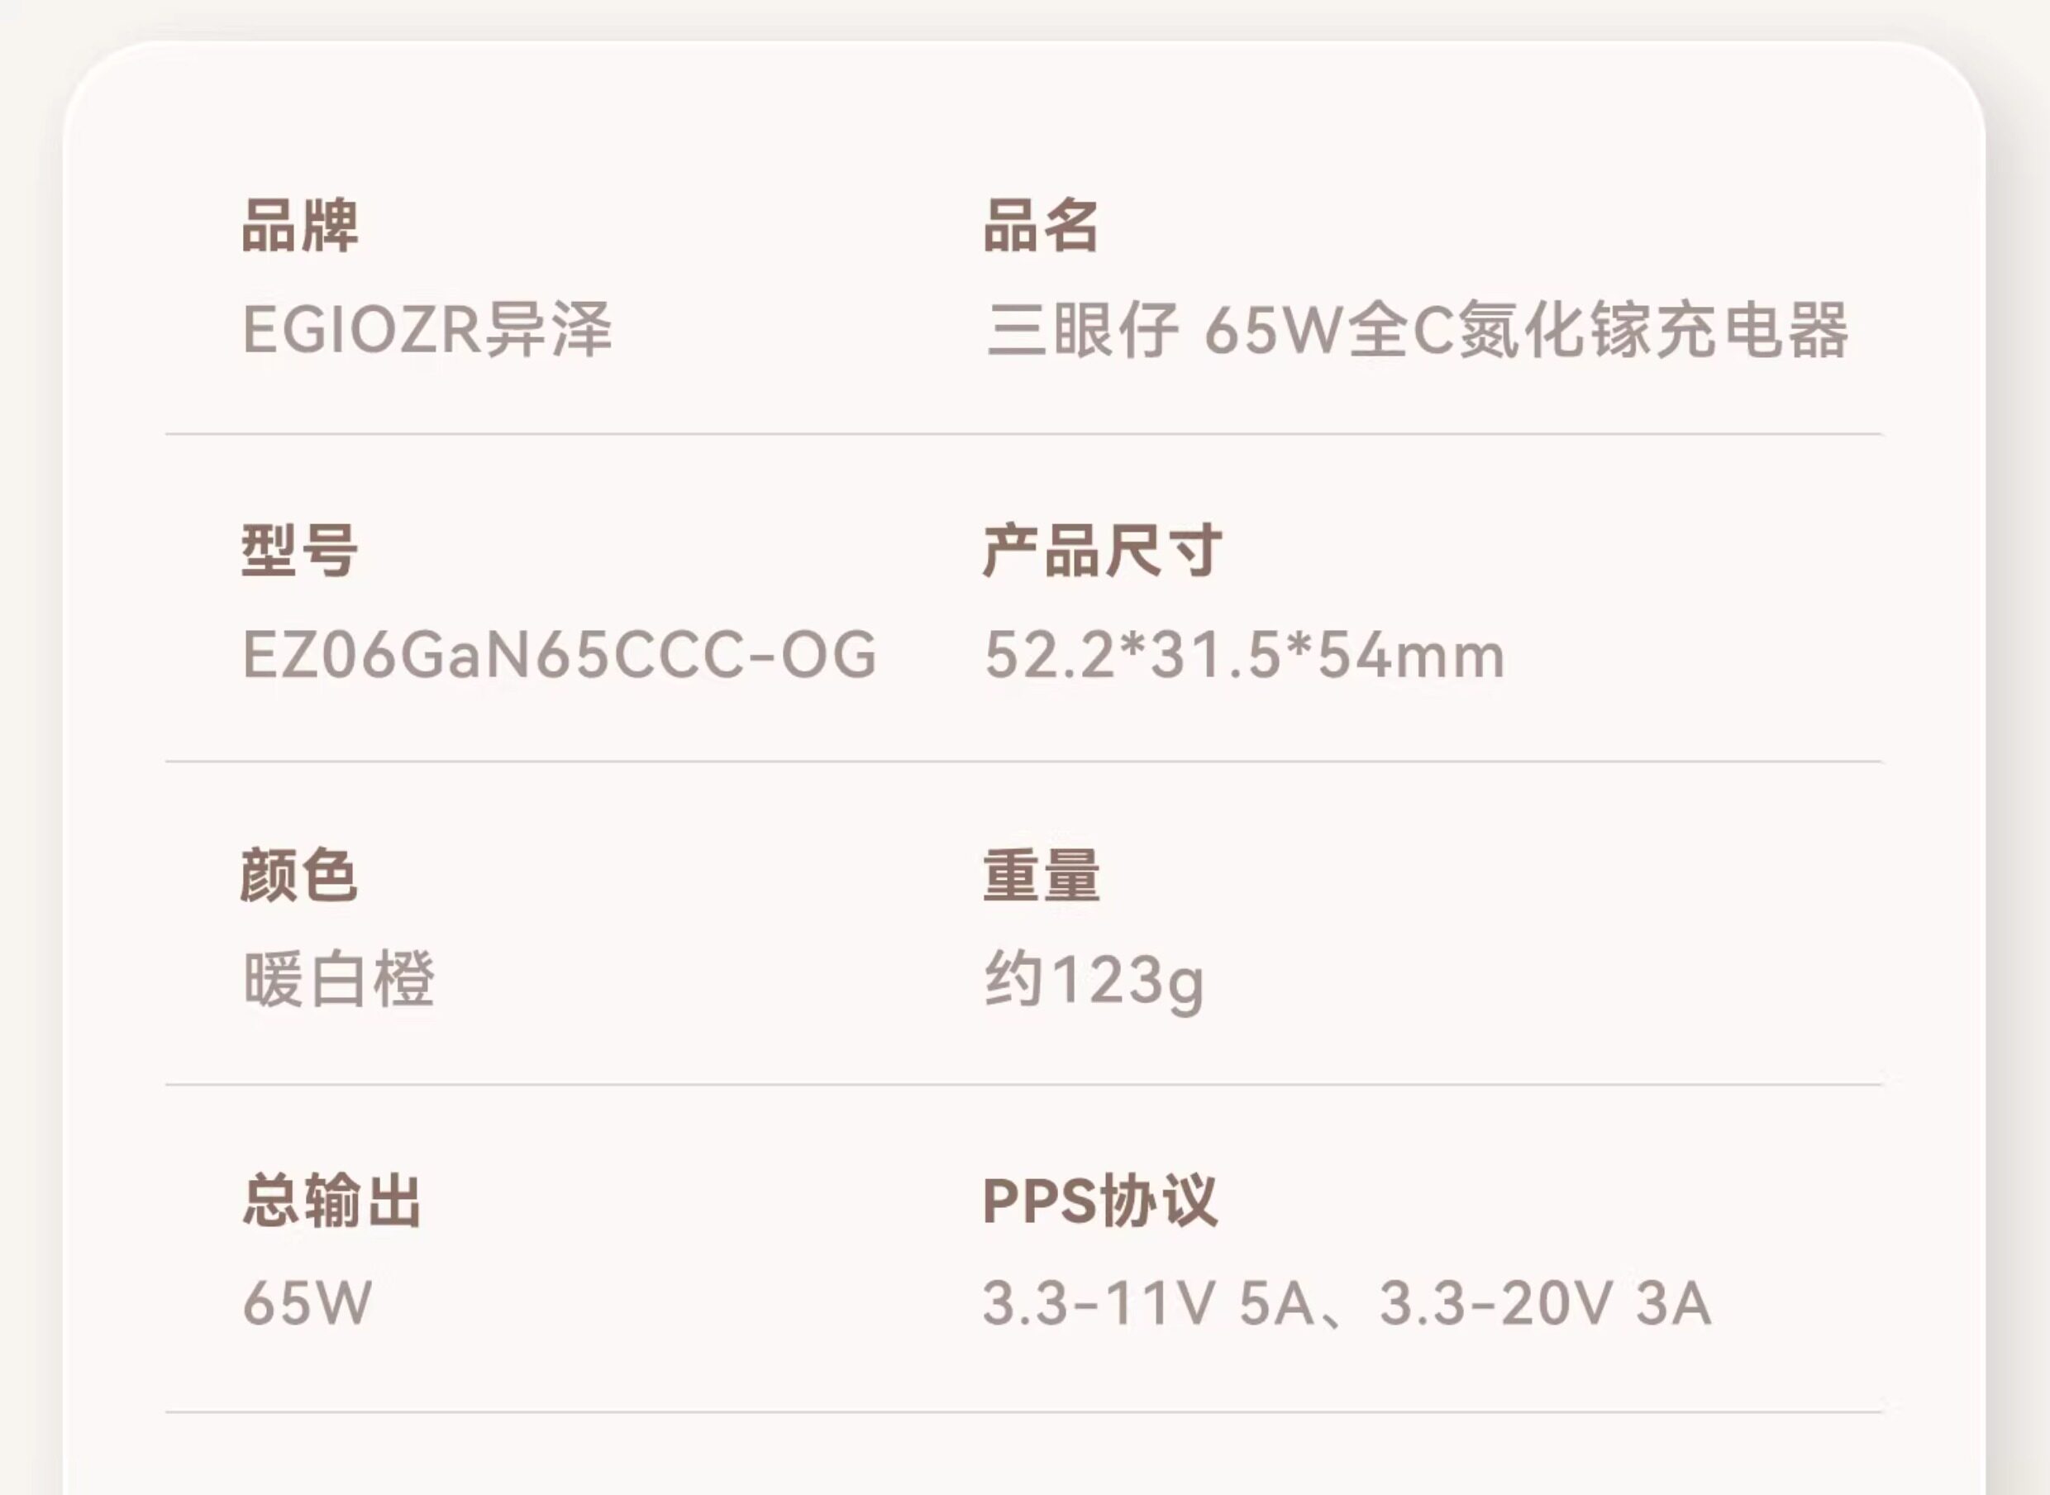Click the divider line below brand row
2050x1495 pixels.
[x=1024, y=434]
